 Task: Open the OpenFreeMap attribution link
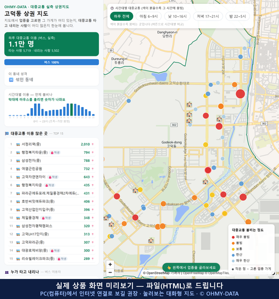pos(194,273)
